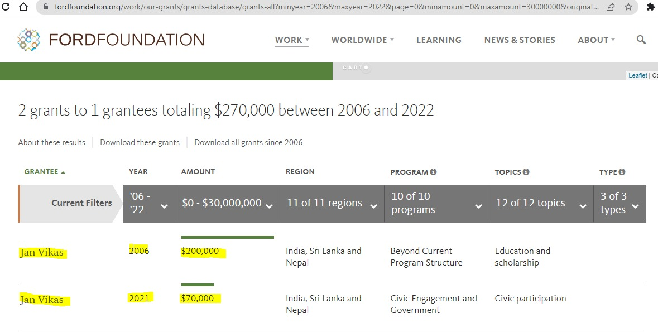Image resolution: width=658 pixels, height=332 pixels.
Task: Click the info icon next to PROGRAM
Action: tap(433, 172)
